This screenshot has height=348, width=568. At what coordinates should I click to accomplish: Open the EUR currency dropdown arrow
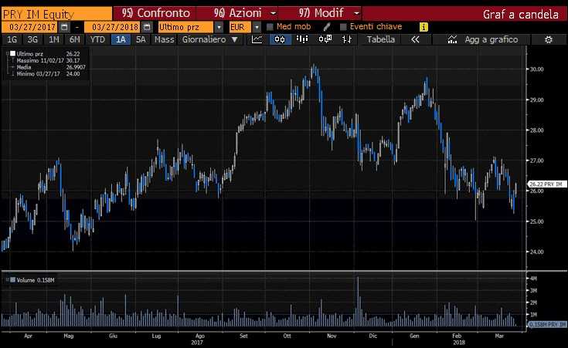coord(257,27)
